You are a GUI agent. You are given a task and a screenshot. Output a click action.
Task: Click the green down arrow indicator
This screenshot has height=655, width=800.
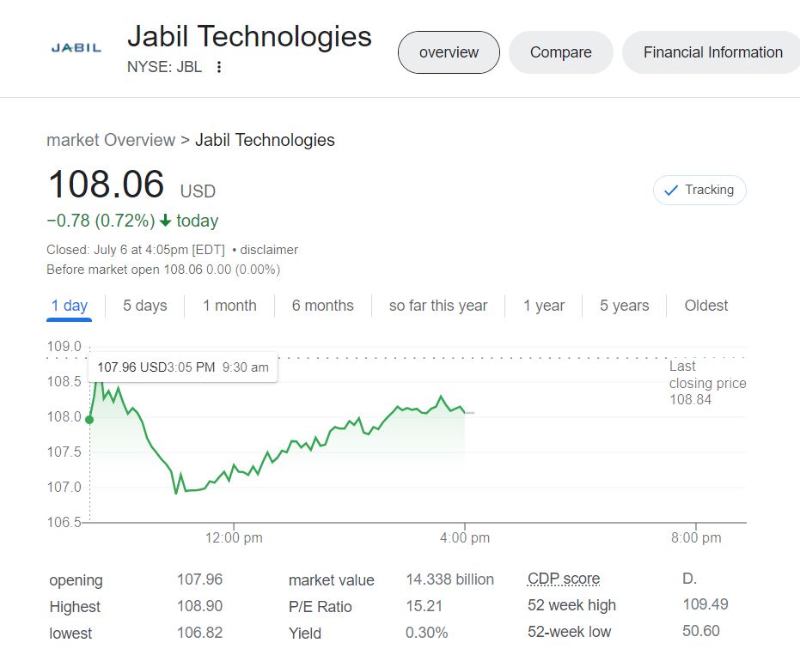tap(166, 221)
